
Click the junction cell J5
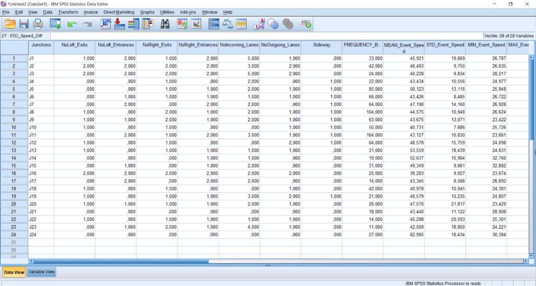pyautogui.click(x=41, y=89)
